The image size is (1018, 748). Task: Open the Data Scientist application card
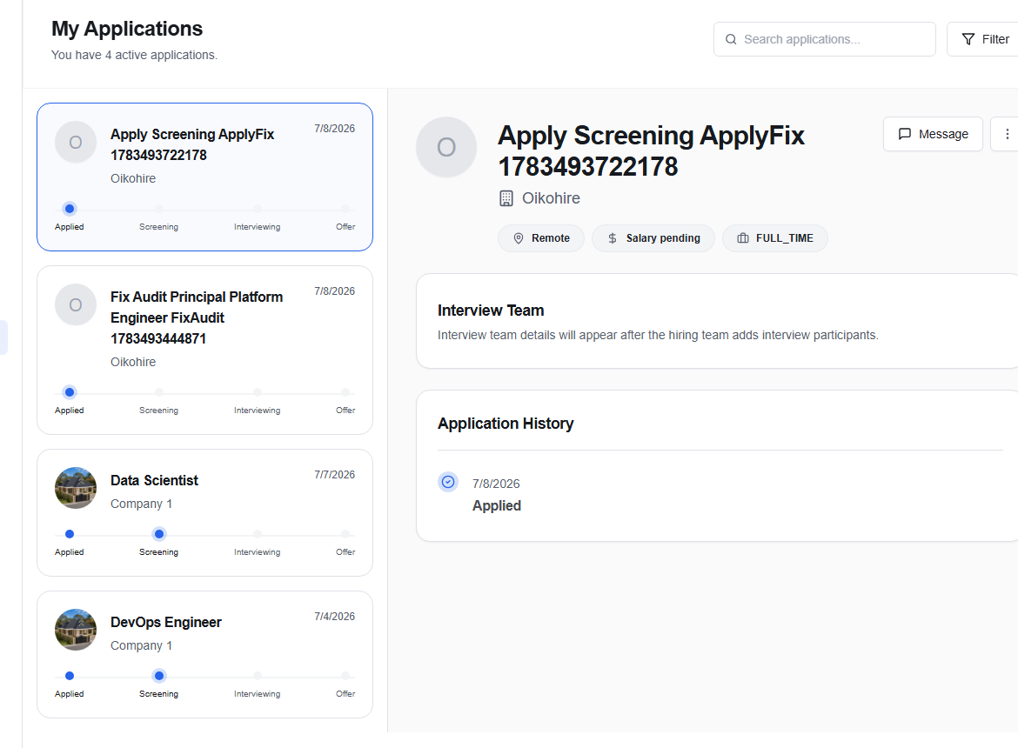coord(205,513)
